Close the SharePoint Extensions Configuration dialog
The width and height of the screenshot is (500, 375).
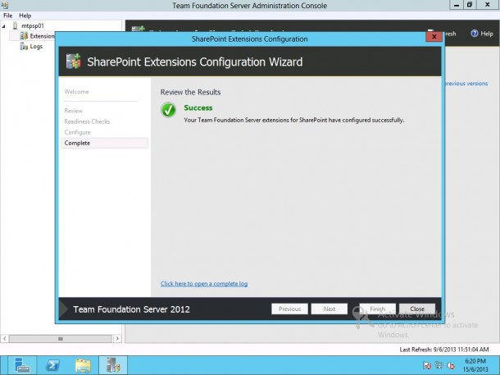click(434, 36)
